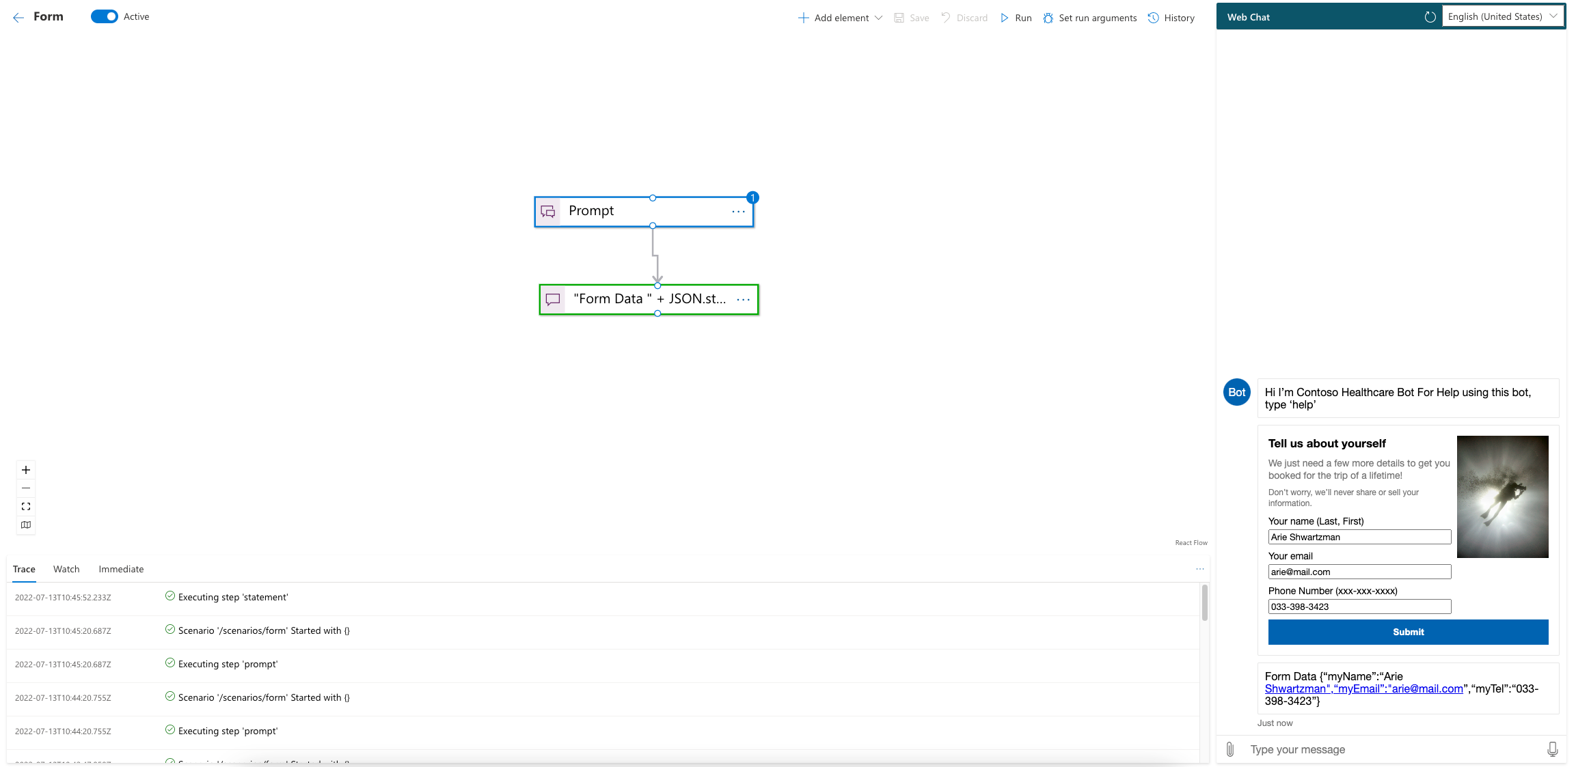Toggle the minimap icon on canvas
Screen dimensions: 1576x767
26,525
